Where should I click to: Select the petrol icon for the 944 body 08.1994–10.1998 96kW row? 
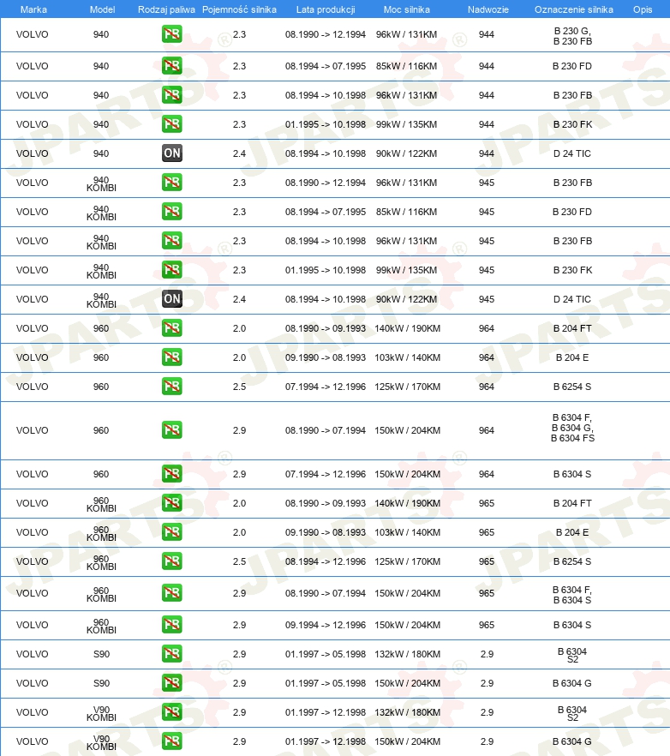click(172, 95)
